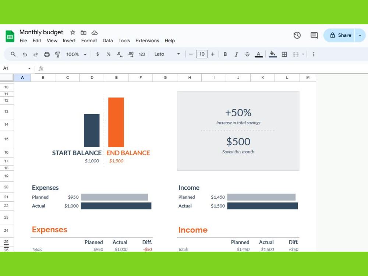Image resolution: width=368 pixels, height=276 pixels.
Task: Open the Help menu
Action: (x=170, y=40)
